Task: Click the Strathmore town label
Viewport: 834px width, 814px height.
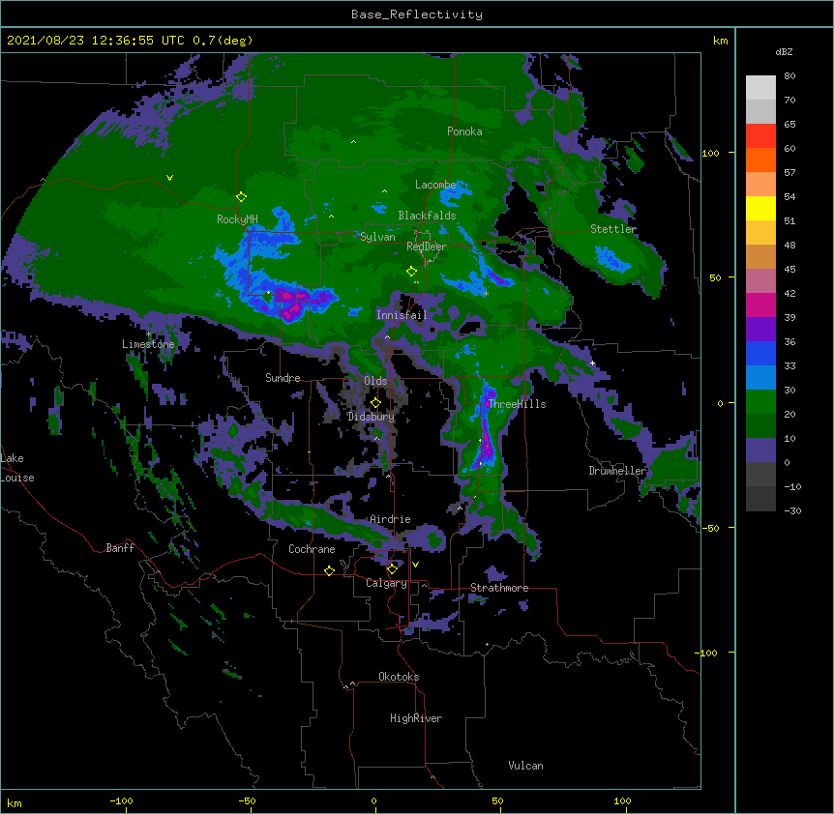Action: [x=499, y=588]
